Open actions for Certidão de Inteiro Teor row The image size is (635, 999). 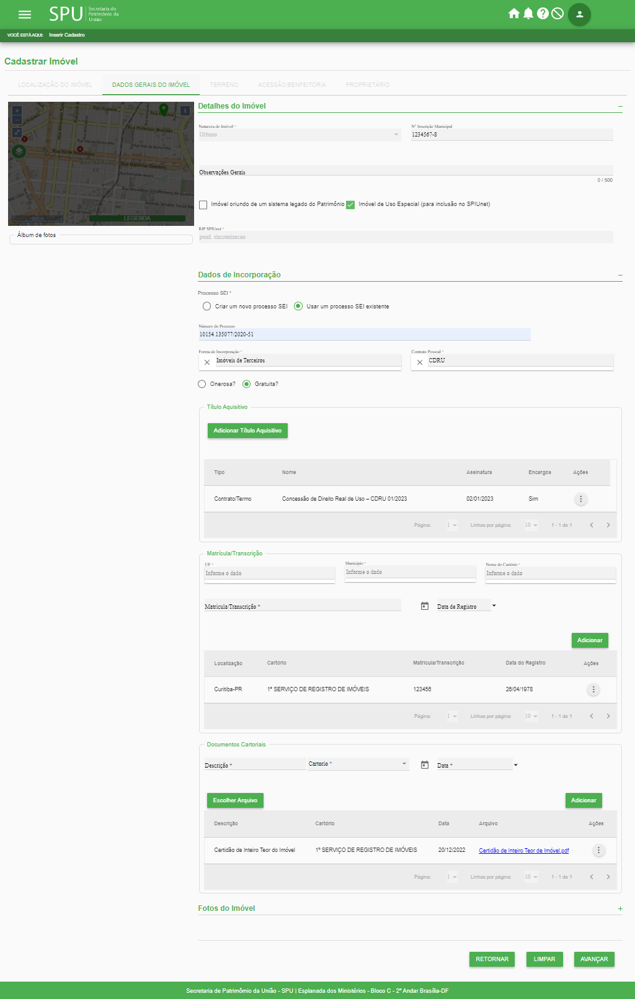click(598, 850)
